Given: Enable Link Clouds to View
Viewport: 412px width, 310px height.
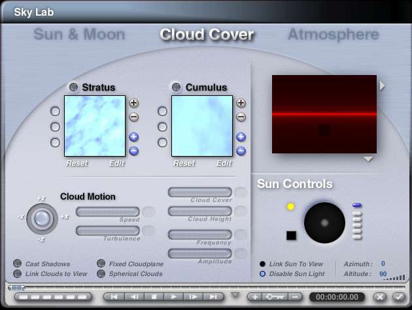Looking at the screenshot, I should [18, 273].
